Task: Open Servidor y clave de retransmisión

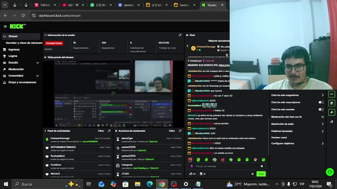Action: click(x=24, y=43)
